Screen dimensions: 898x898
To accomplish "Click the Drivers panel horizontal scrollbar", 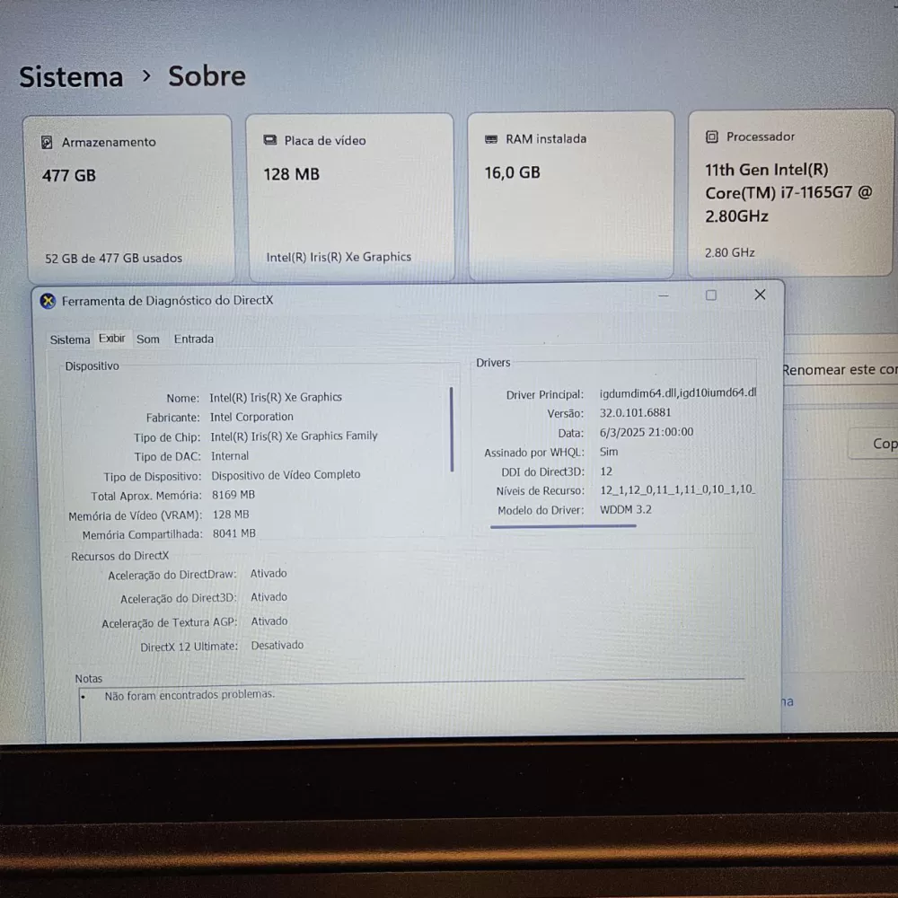I will (563, 525).
